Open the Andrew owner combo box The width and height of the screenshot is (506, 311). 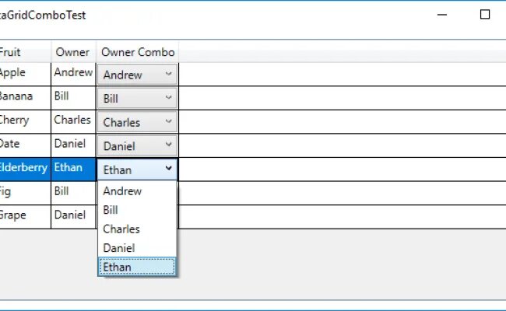137,75
